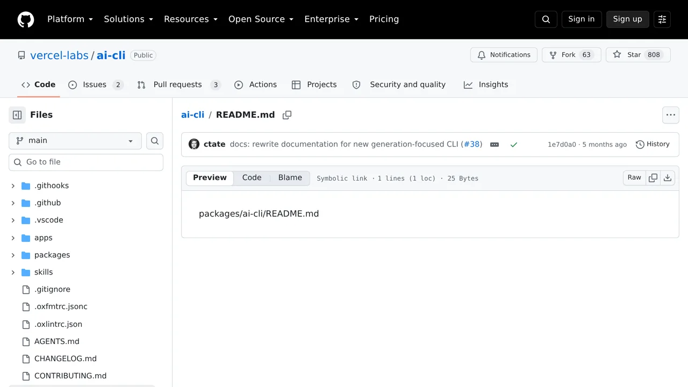Expand the Solutions menu

(x=128, y=19)
